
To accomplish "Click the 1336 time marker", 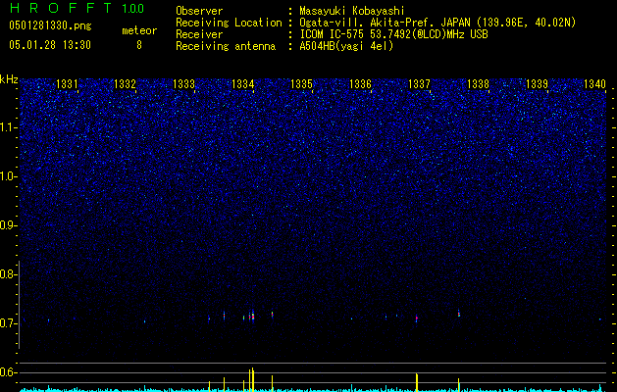I will pyautogui.click(x=360, y=83).
